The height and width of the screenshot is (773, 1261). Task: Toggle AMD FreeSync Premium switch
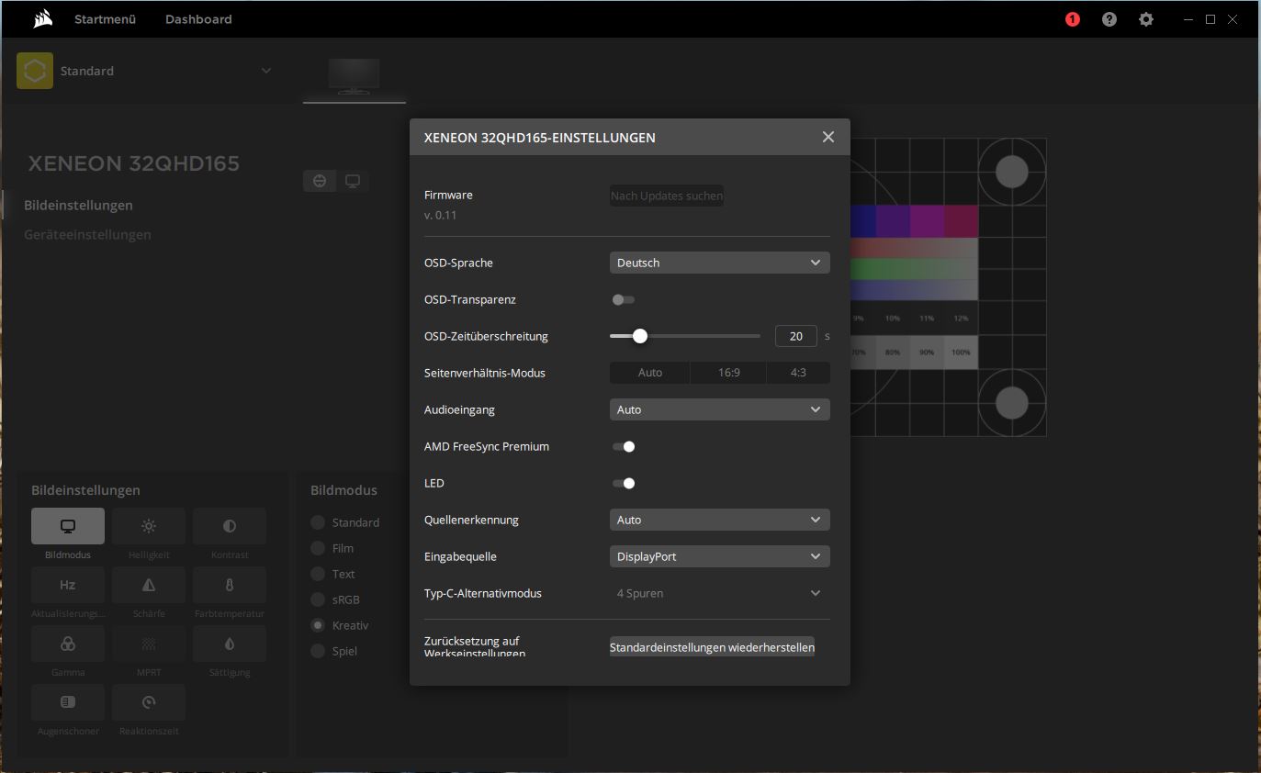pyautogui.click(x=624, y=446)
